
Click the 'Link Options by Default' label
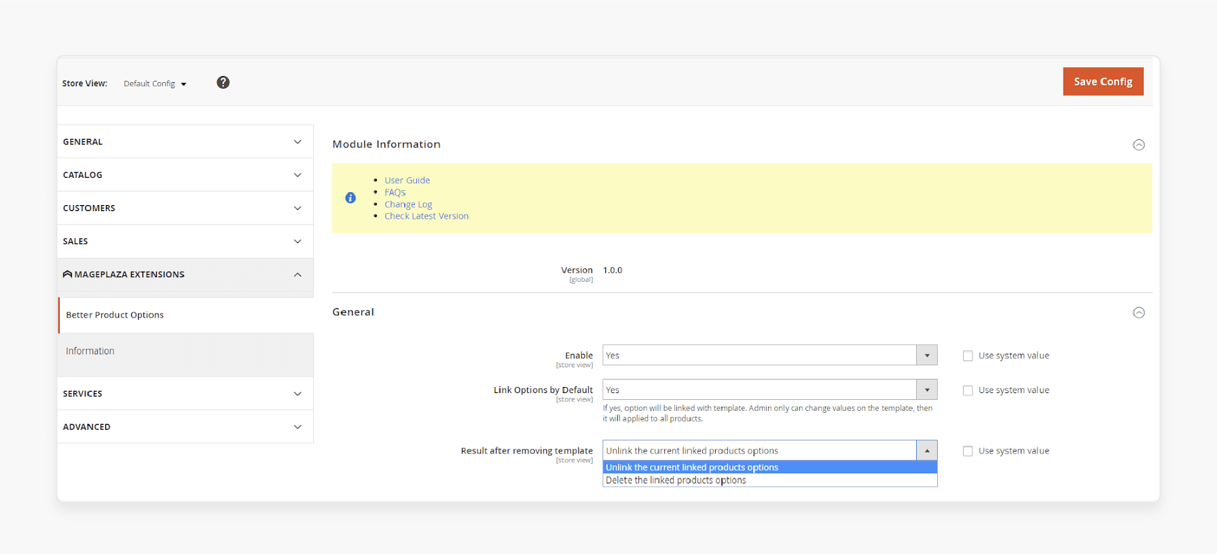[543, 390]
